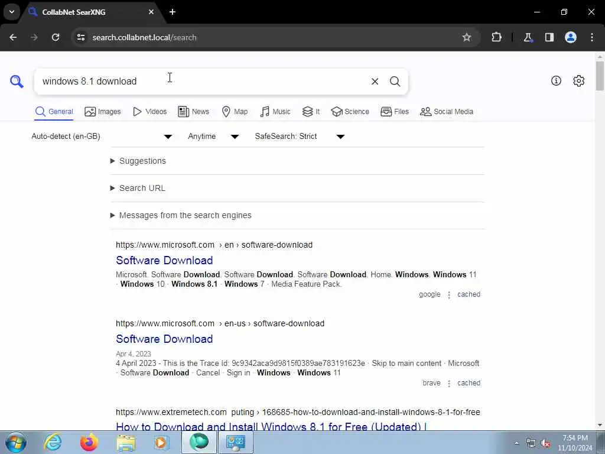Launch Internet Explorer from taskbar
Screen dimensions: 605x454
pos(53,442)
